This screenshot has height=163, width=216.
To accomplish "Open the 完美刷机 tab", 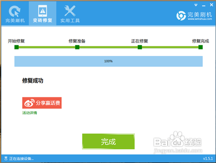I will (15, 13).
